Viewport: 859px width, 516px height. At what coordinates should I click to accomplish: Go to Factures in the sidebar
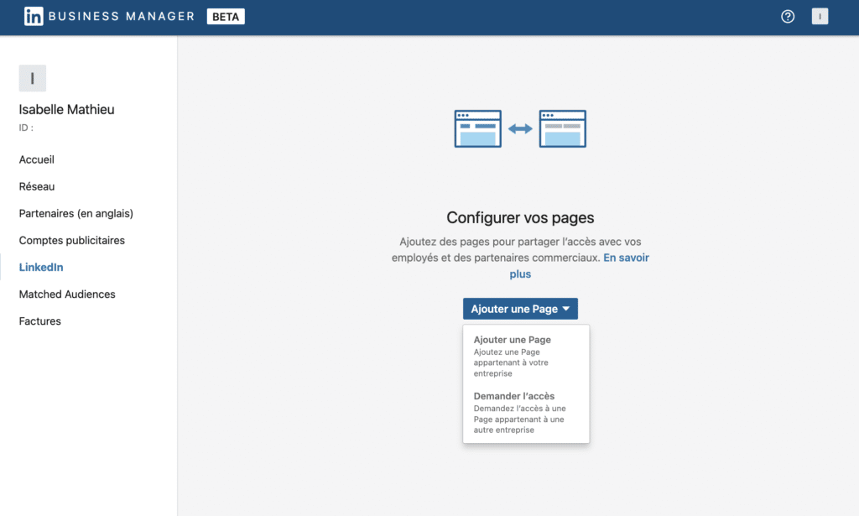[x=40, y=321]
